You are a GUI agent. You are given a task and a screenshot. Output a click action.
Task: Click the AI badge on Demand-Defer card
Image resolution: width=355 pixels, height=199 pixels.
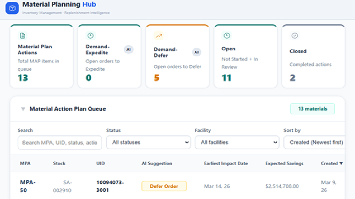coord(197,52)
